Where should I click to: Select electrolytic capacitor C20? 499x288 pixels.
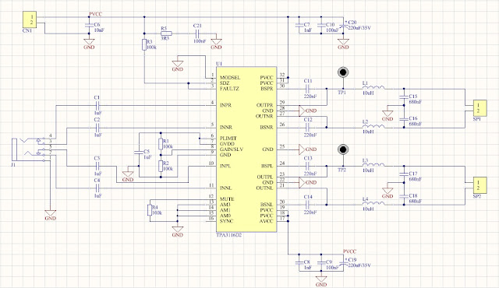point(343,26)
